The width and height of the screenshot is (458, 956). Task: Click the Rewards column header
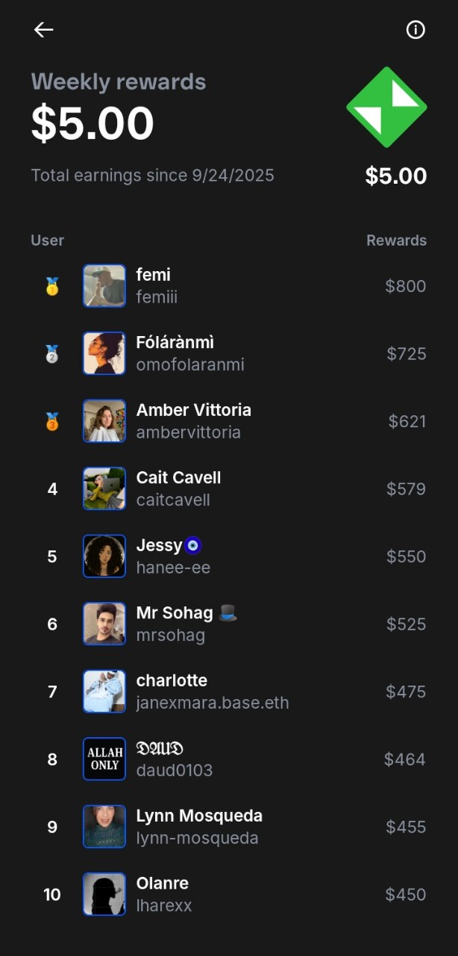pos(396,240)
